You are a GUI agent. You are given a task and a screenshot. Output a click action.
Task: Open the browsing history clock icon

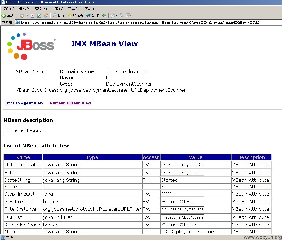[x=104, y=16]
